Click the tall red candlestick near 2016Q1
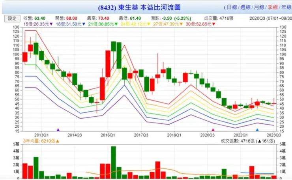The width and height of the screenshot is (292, 180). click(108, 64)
